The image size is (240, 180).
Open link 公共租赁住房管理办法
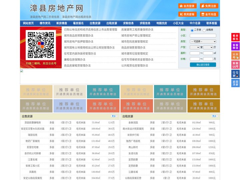[135, 65]
